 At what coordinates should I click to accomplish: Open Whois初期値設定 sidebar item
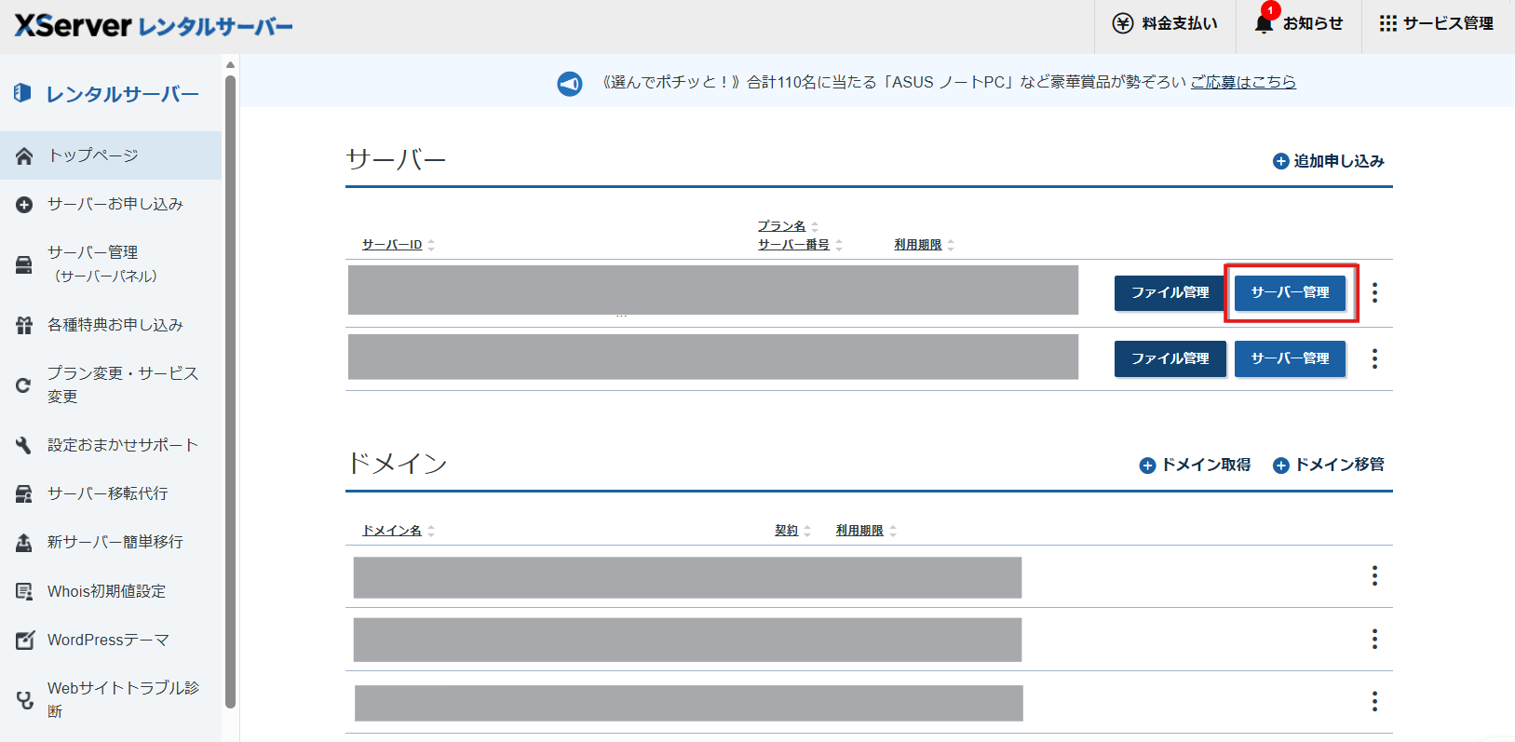click(x=111, y=591)
